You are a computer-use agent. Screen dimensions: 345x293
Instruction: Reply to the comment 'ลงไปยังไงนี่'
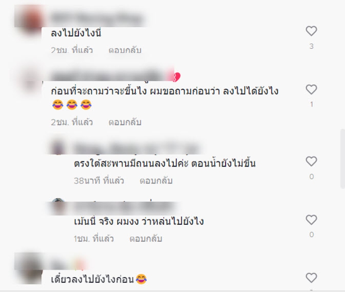125,50
